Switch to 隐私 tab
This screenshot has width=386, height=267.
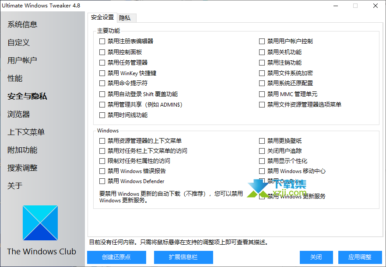point(126,18)
